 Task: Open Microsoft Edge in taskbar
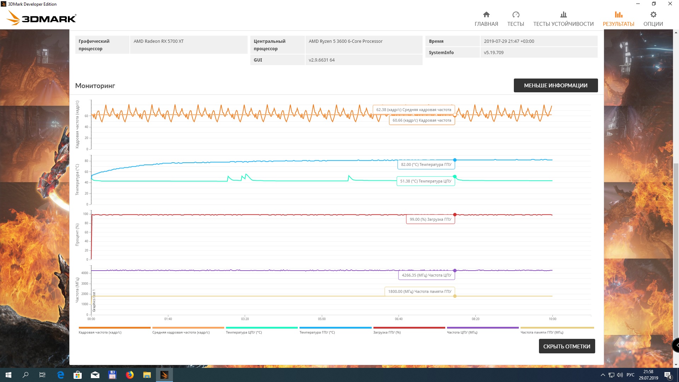click(60, 375)
